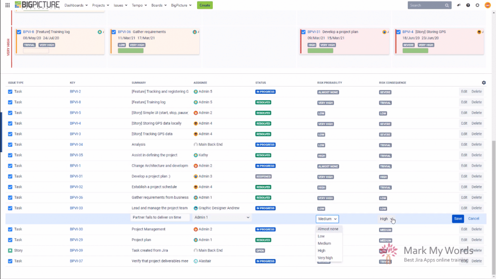Click Graphic Designer Andrew avatar icon
Viewport: 496px width, 279px height.
click(195, 208)
